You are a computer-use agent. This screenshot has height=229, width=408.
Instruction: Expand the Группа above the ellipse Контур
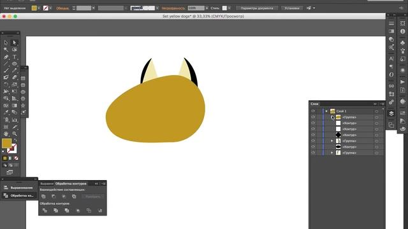(x=332, y=141)
